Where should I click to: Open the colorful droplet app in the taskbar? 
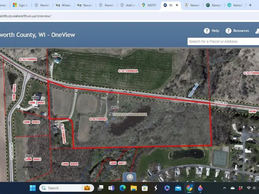point(200,188)
